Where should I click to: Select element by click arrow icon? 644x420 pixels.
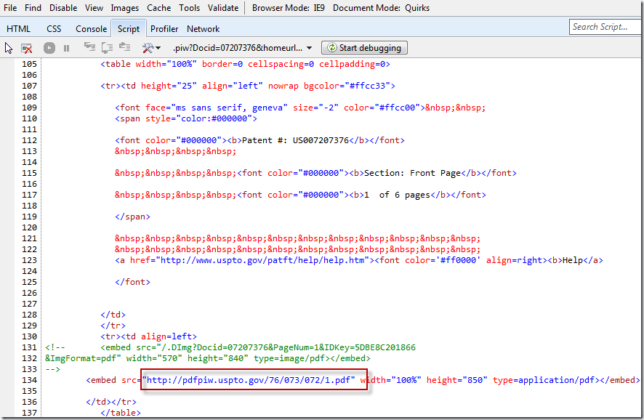click(x=9, y=48)
